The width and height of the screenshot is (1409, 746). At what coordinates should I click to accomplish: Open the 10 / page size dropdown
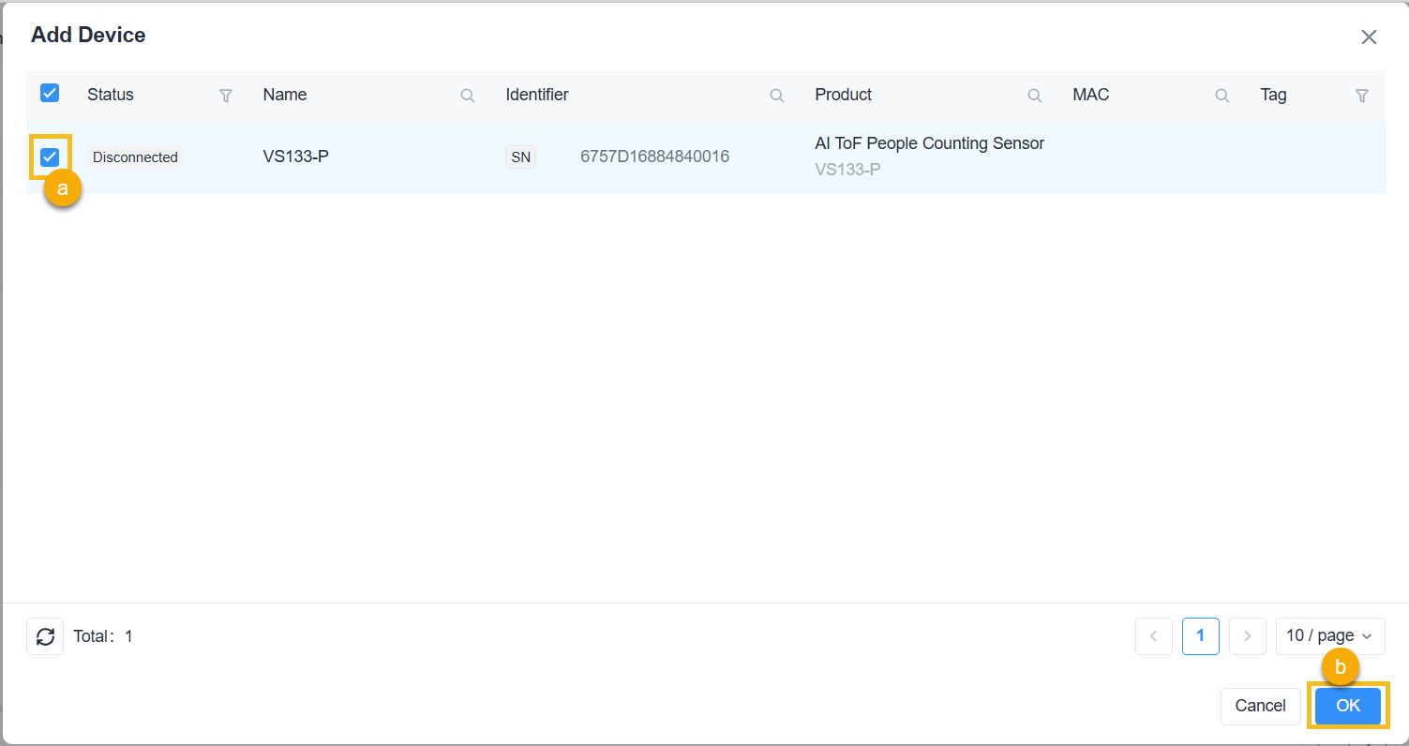click(x=1329, y=636)
